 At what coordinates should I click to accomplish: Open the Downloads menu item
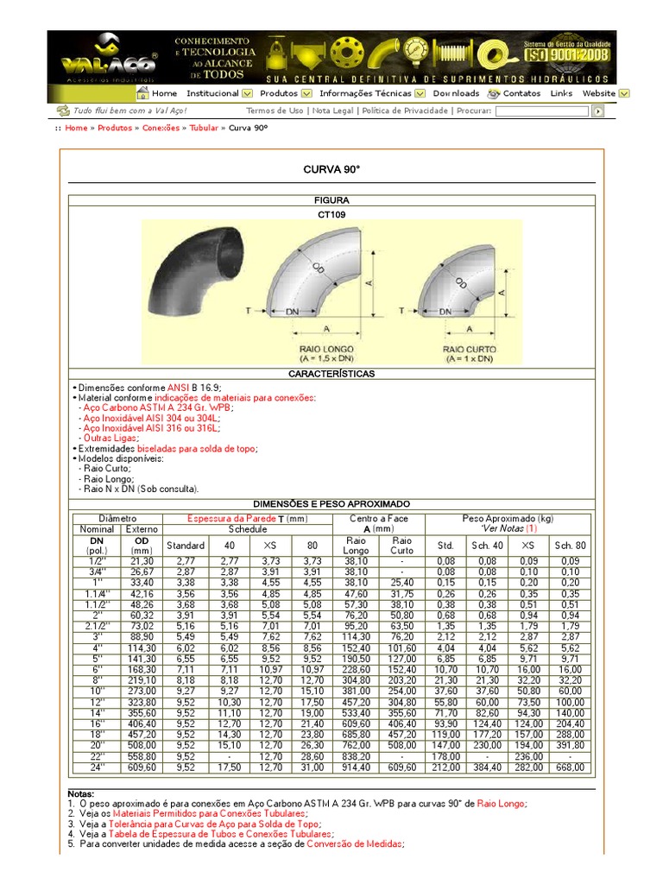tap(456, 93)
